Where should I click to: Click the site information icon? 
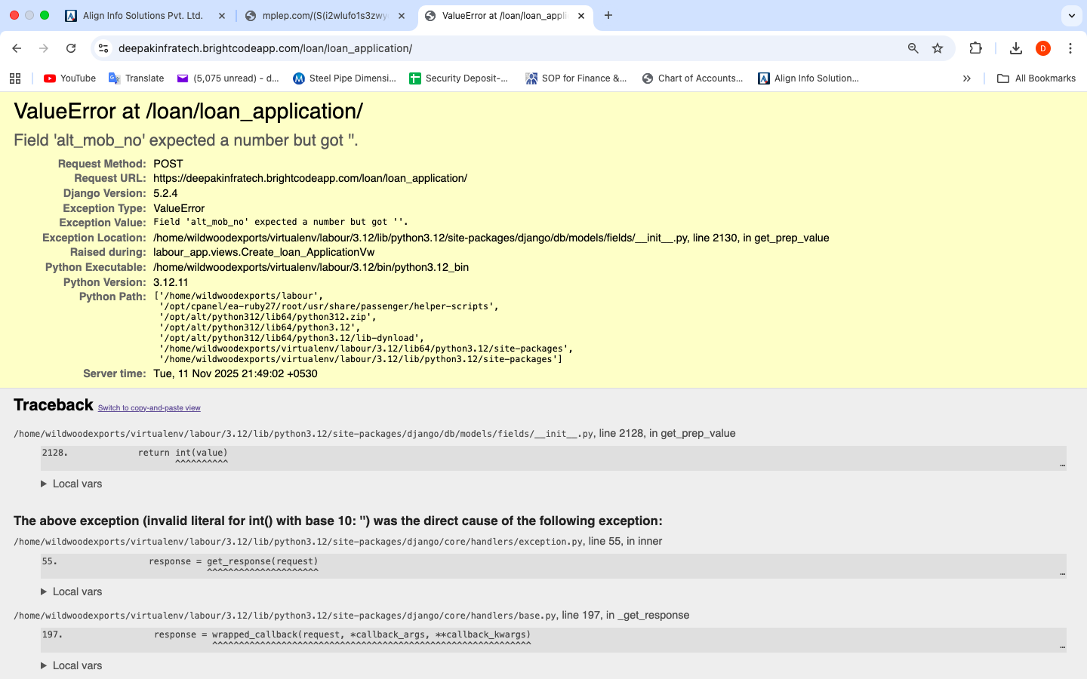pos(104,48)
